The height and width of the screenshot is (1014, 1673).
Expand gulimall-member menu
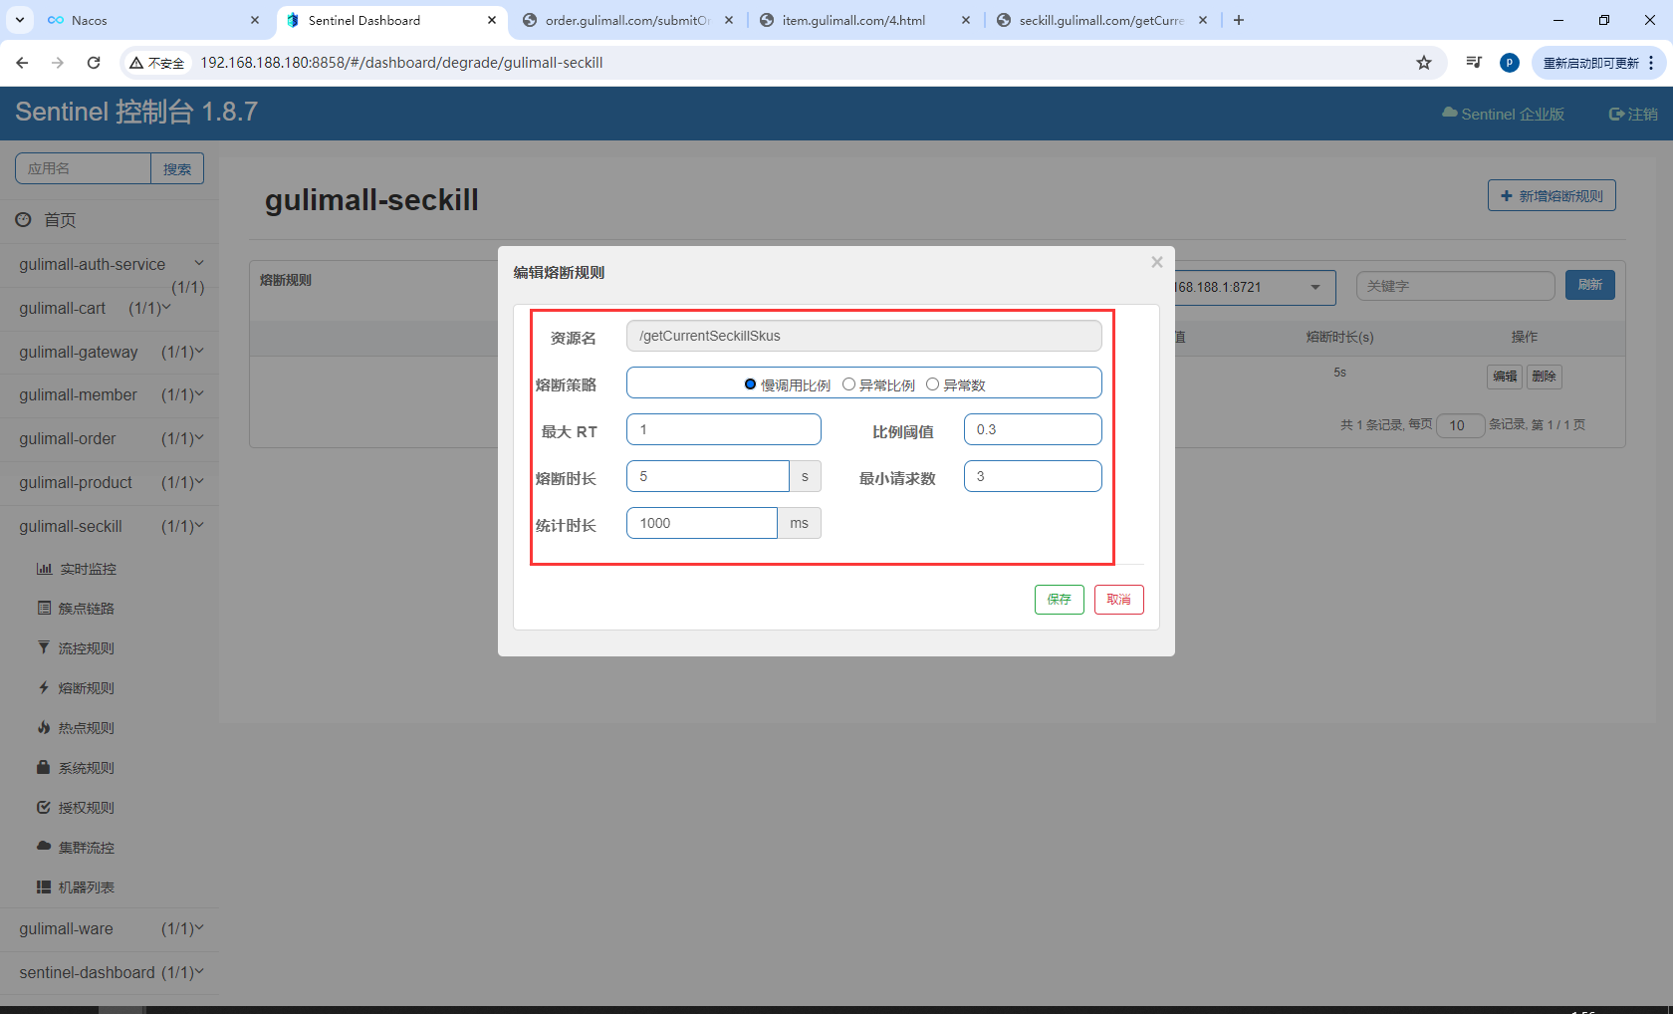[x=199, y=393]
